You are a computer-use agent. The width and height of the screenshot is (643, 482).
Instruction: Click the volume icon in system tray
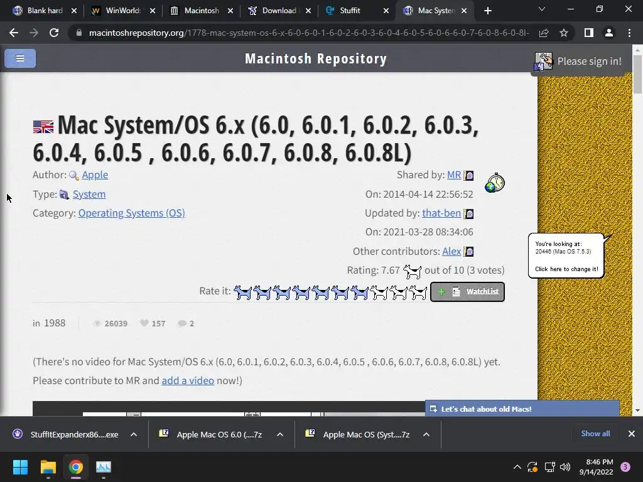click(565, 467)
